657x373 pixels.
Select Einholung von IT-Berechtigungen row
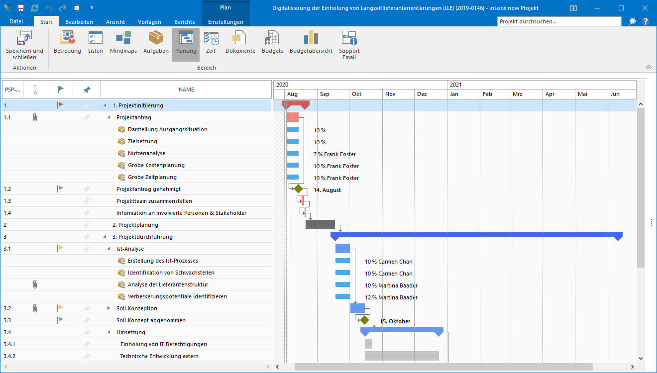pyautogui.click(x=137, y=344)
